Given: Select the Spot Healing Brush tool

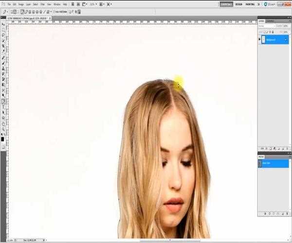Looking at the screenshot, I should [3, 58].
